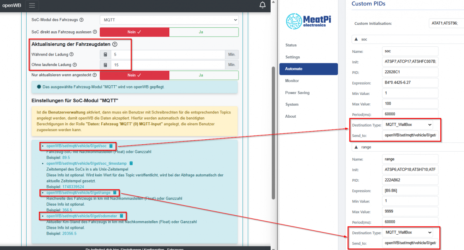This screenshot has width=464, height=250.
Task: Copy the range topic via clipboard icon
Action: (x=115, y=193)
